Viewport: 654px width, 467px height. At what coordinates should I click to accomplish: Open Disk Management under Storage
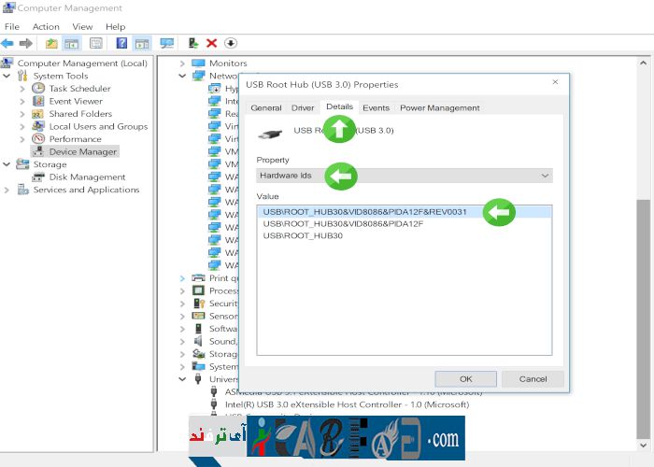[x=87, y=177]
